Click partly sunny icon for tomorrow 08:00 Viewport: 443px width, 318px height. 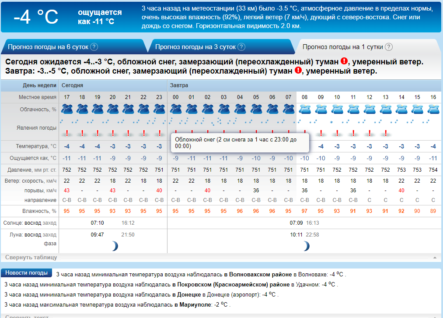pyautogui.click(x=305, y=109)
